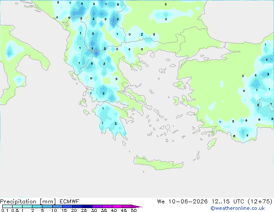The height and width of the screenshot is (212, 274).
Task: Click the 'We' weekday label
Action: [161, 202]
